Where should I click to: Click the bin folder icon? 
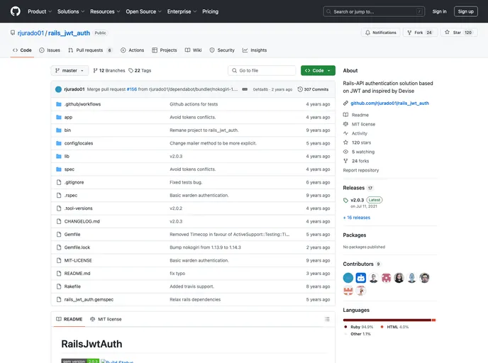click(58, 130)
